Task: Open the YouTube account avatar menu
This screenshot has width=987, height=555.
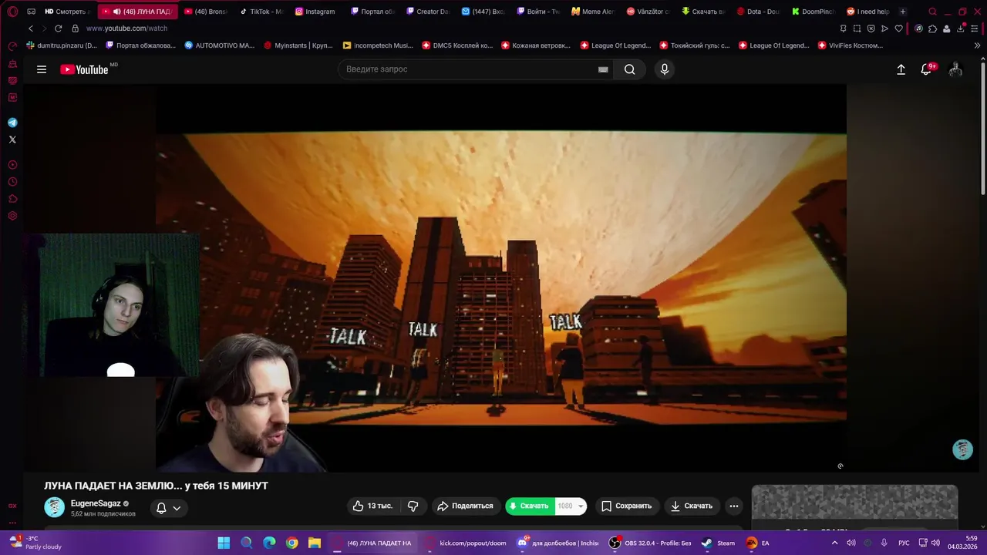Action: 955,69
